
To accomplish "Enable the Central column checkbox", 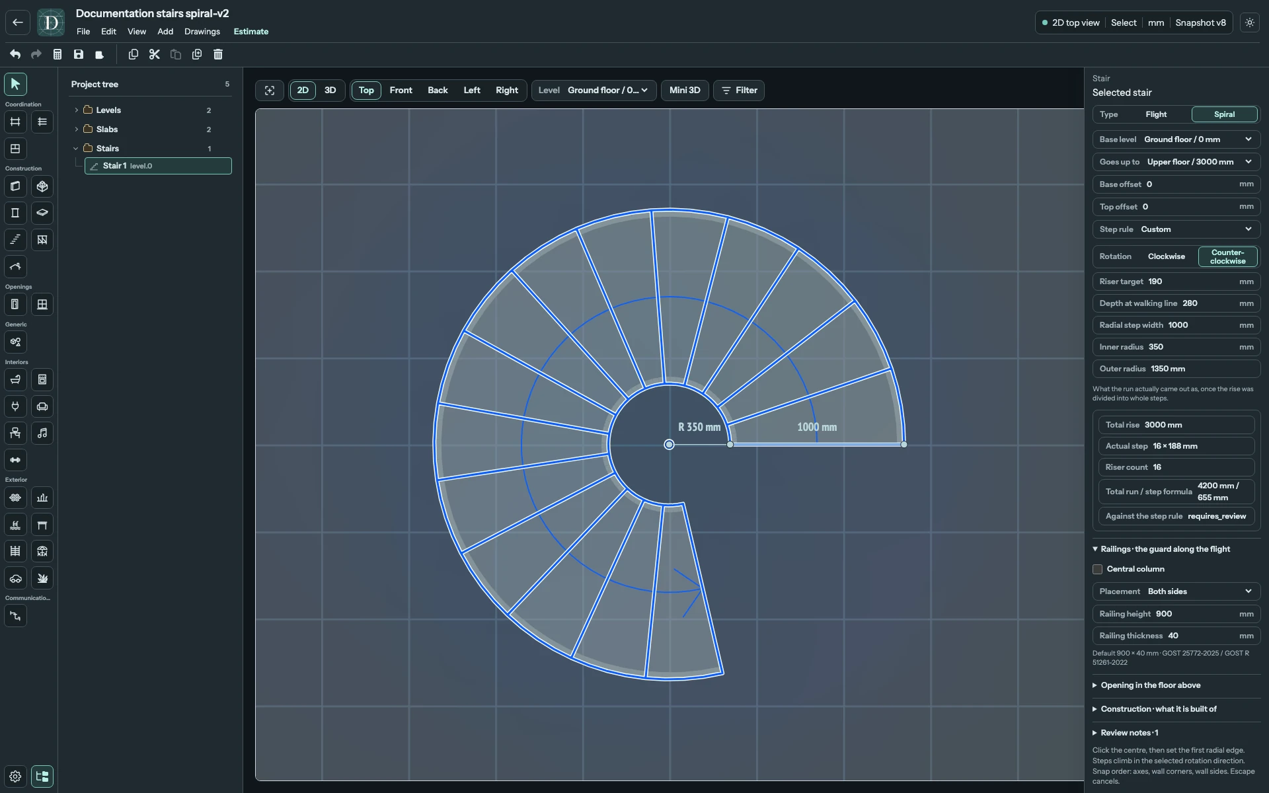I will (1098, 569).
